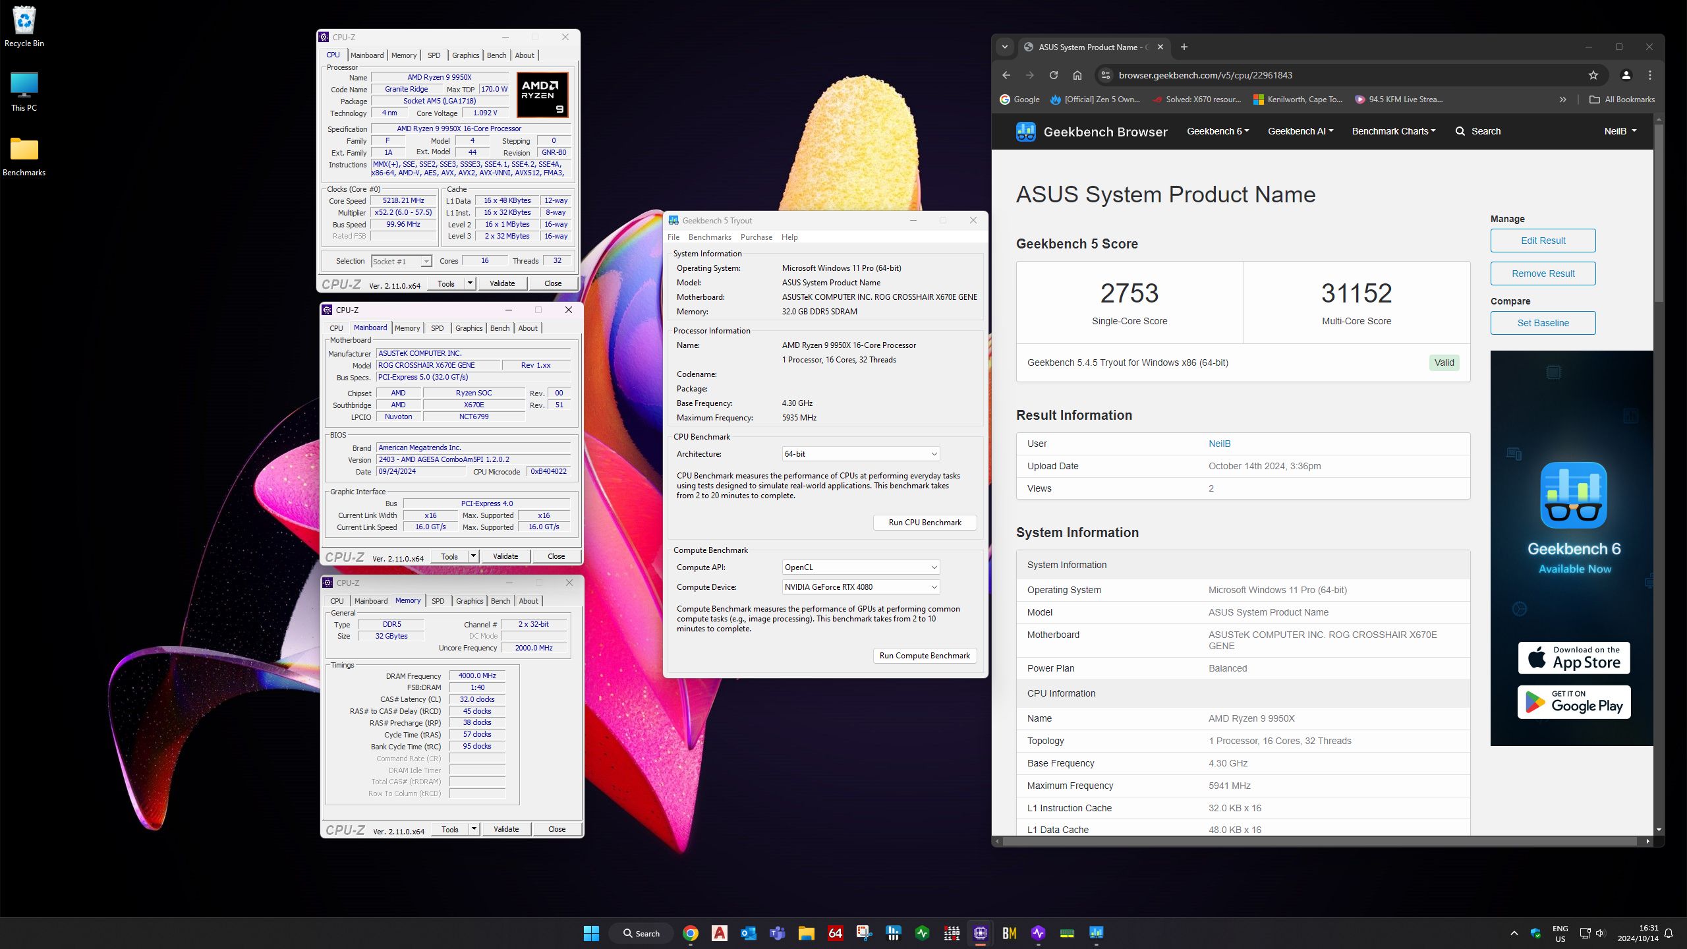The width and height of the screenshot is (1687, 949).
Task: Expand Tools arrow in top CPU-Z window
Action: (x=470, y=283)
